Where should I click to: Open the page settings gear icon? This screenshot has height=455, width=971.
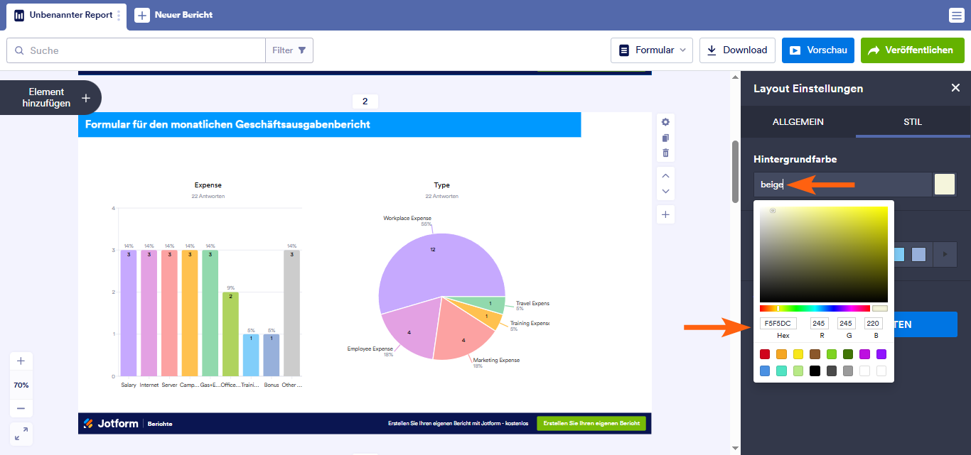coord(665,122)
